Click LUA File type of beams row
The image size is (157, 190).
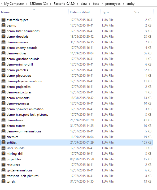tap(108, 25)
